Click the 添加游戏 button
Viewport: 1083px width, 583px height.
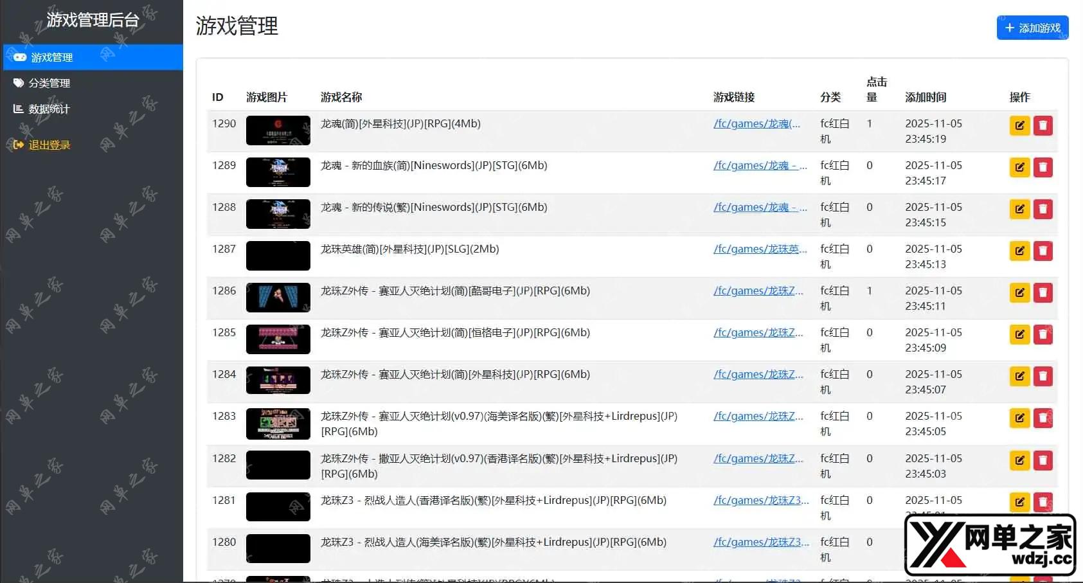tap(1032, 28)
